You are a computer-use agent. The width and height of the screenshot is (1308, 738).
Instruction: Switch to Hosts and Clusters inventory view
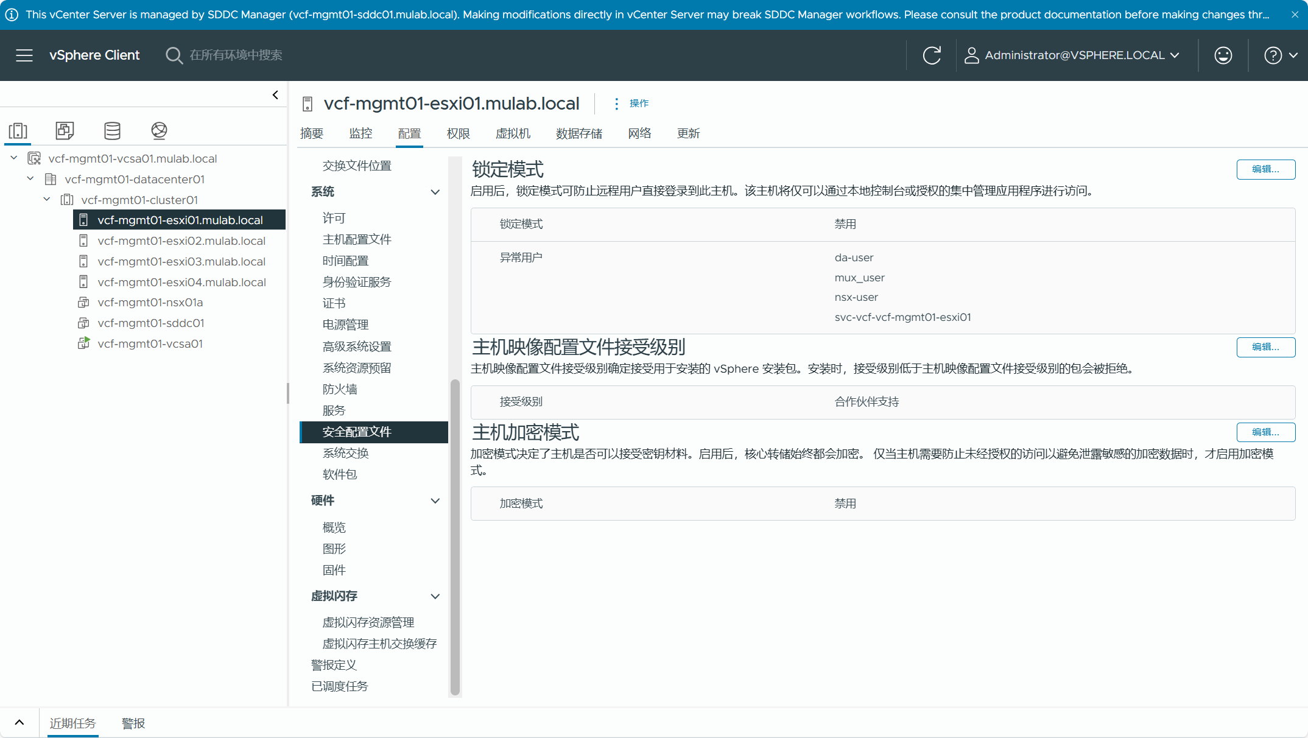point(18,130)
